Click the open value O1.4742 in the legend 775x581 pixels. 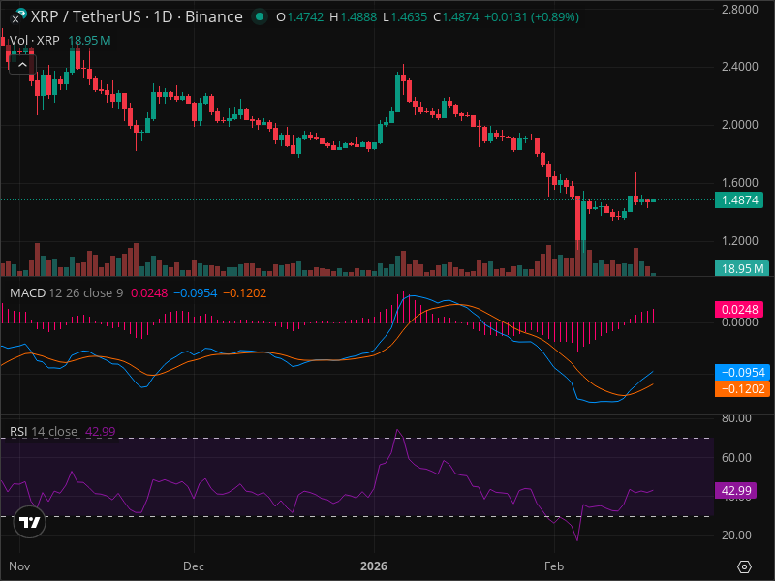(300, 17)
